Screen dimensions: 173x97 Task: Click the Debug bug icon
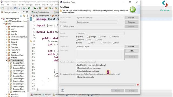pos(24,8)
